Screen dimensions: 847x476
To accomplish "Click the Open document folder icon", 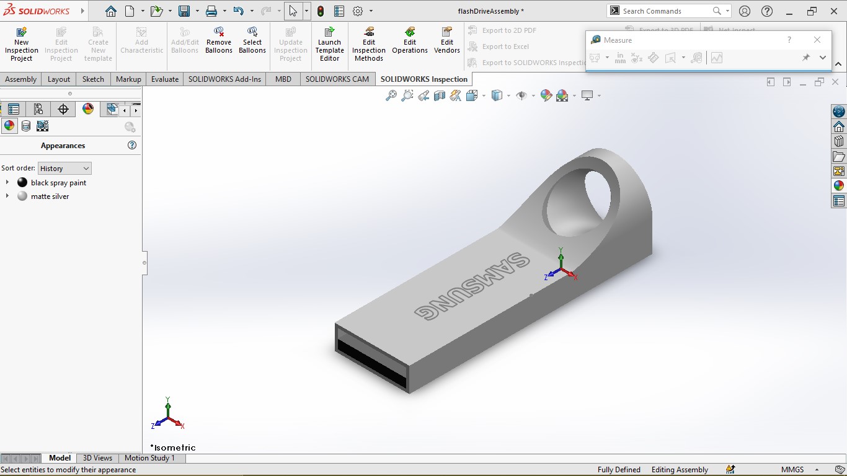I will [156, 11].
